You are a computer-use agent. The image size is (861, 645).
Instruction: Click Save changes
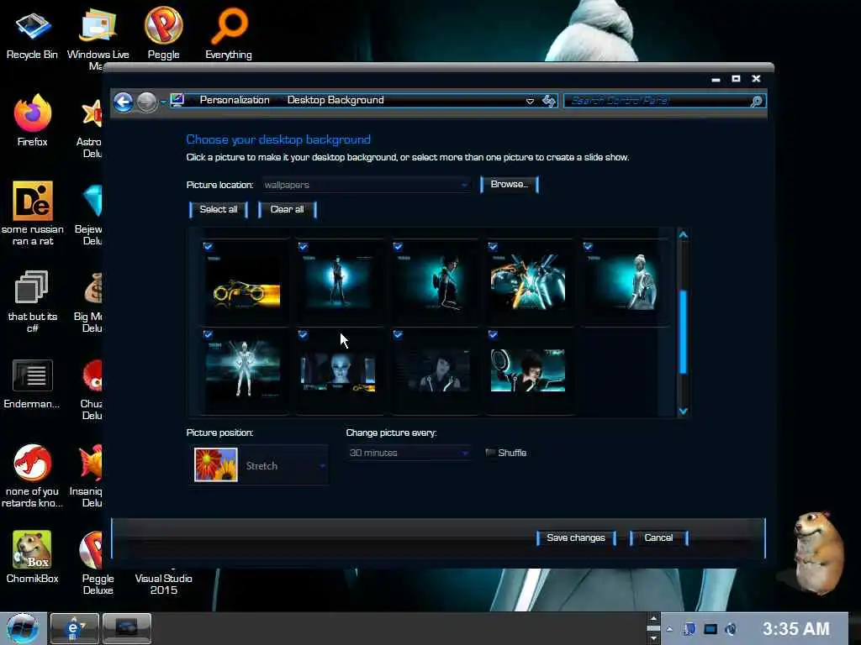coord(576,538)
